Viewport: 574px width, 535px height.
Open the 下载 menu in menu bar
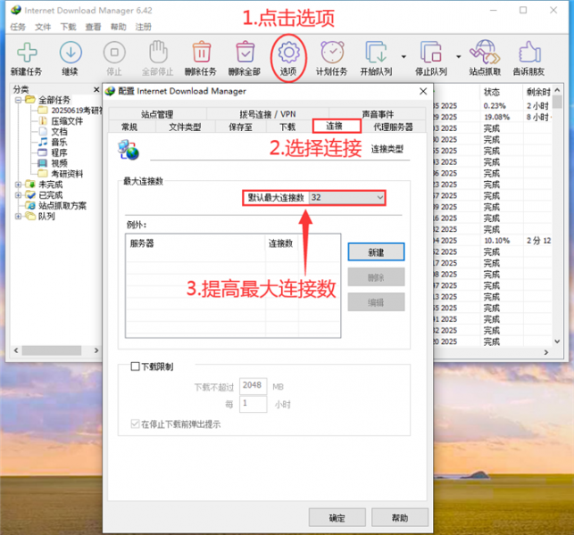pyautogui.click(x=68, y=27)
